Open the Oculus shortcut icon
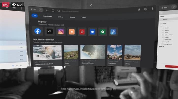The width and height of the screenshot is (178, 99). click(50, 31)
